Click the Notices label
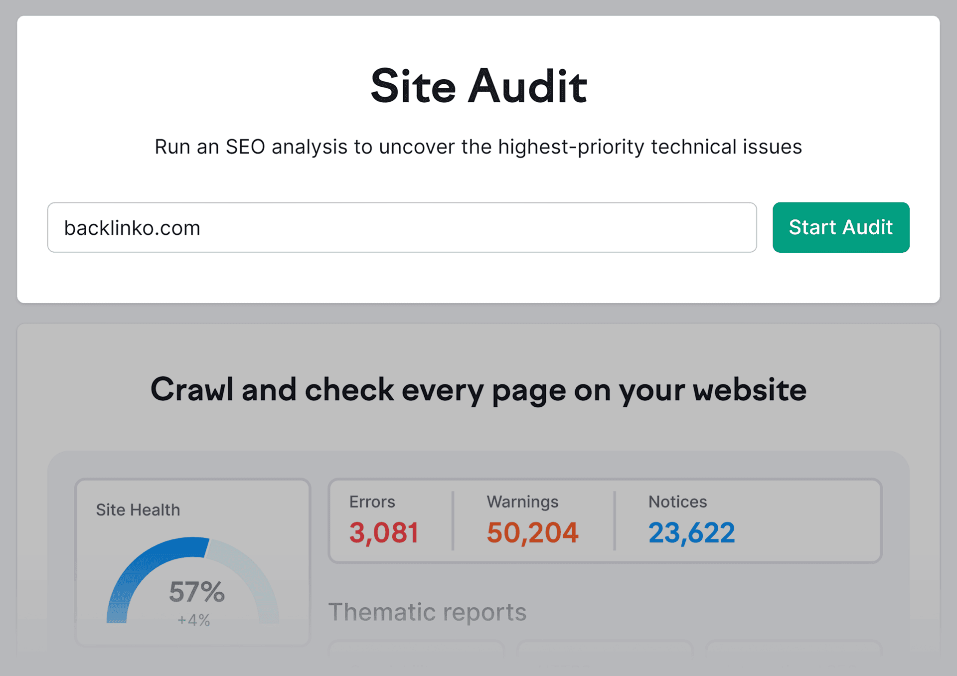The image size is (957, 676). coord(677,502)
